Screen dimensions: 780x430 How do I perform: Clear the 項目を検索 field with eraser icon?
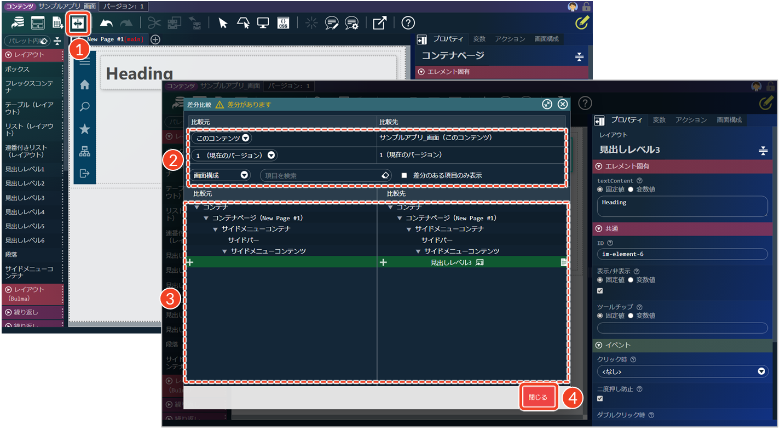[x=385, y=175]
